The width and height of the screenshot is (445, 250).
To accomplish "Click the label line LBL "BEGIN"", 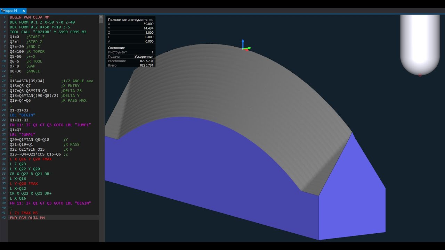I will (x=23, y=115).
